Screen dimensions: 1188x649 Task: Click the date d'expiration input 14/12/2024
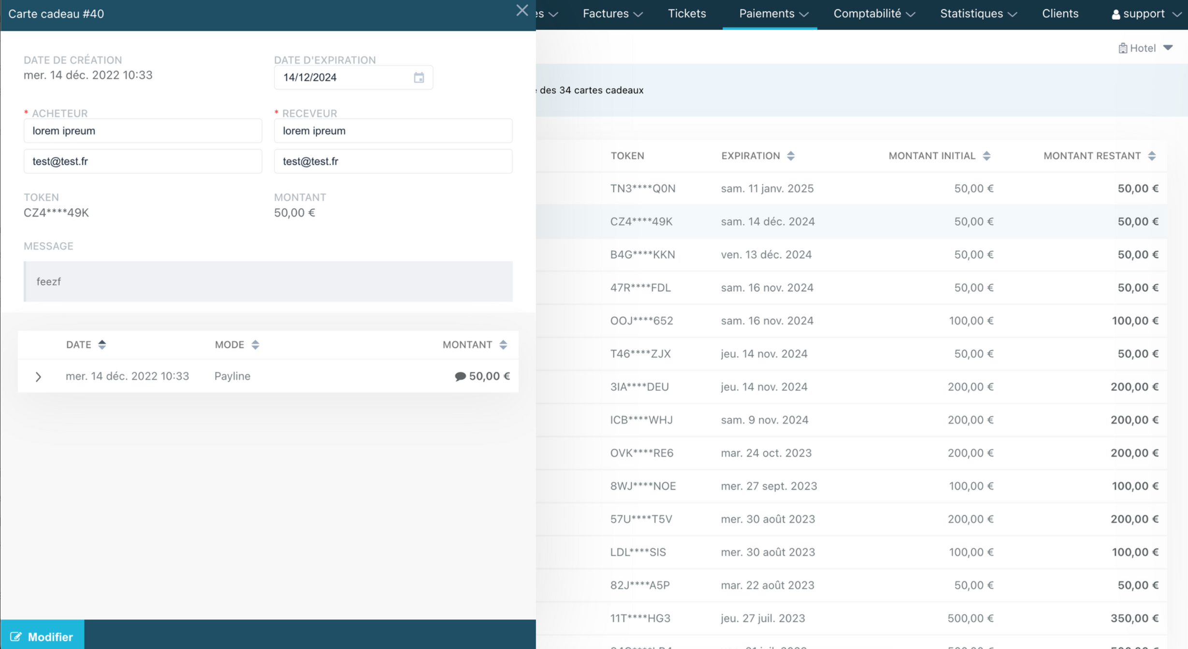353,77
